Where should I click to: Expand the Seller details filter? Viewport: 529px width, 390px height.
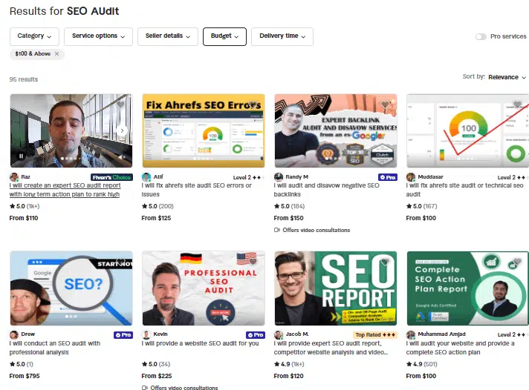coord(168,36)
